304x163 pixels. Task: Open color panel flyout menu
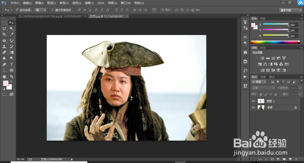(301, 18)
